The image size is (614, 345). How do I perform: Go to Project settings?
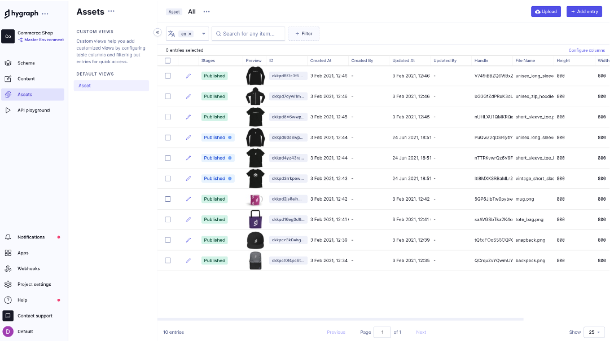tap(34, 285)
